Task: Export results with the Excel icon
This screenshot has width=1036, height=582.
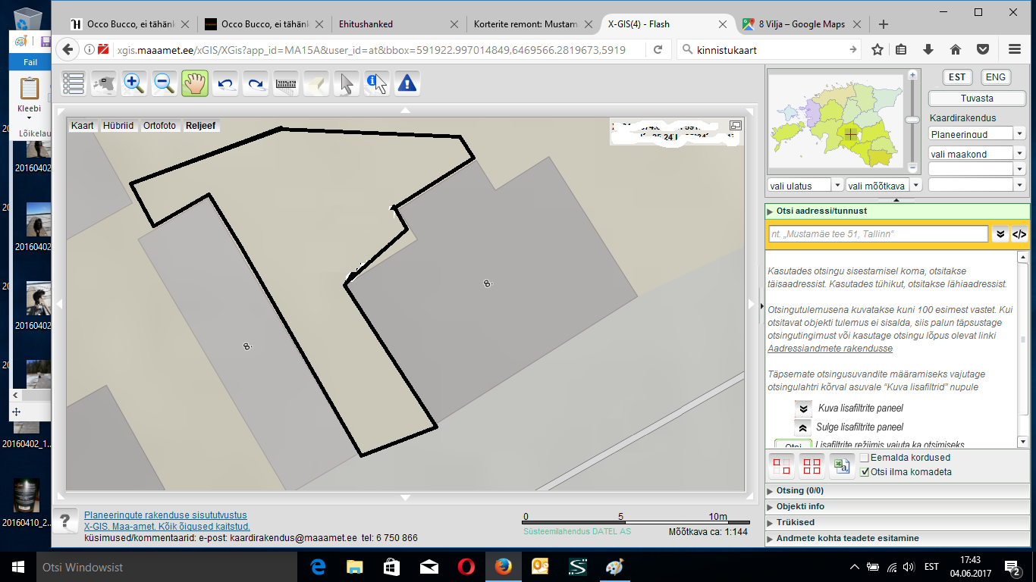Action: pos(840,465)
